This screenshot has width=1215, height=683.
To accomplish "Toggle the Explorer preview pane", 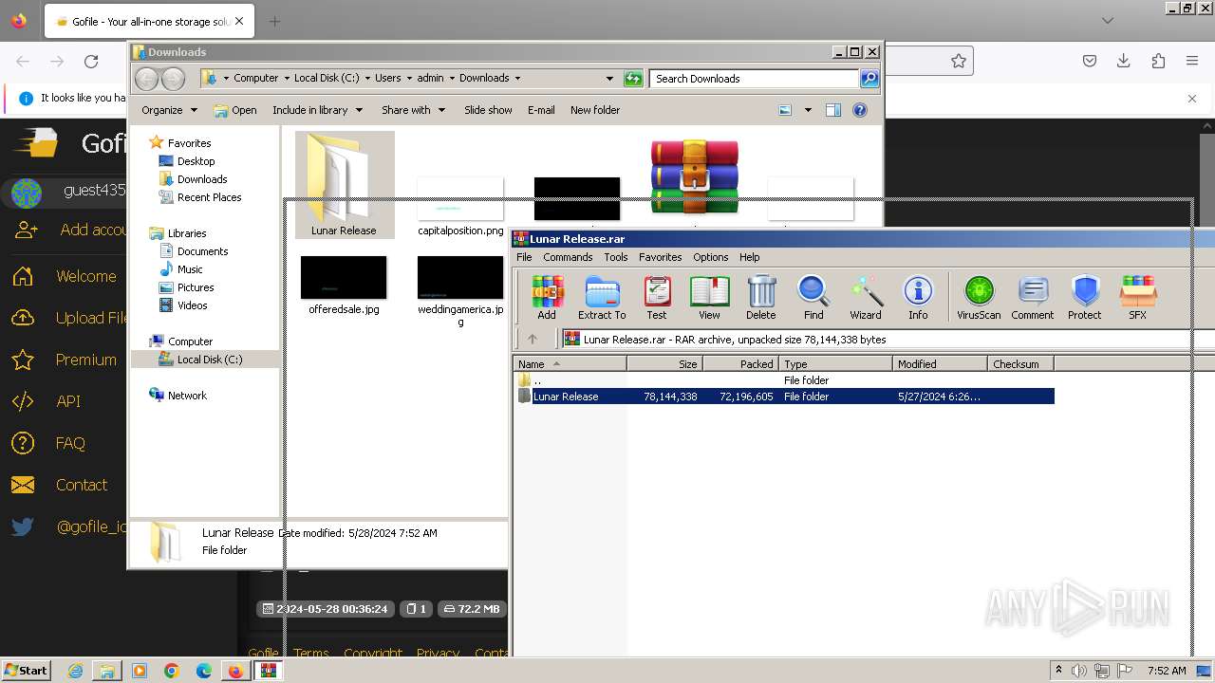I will click(833, 110).
